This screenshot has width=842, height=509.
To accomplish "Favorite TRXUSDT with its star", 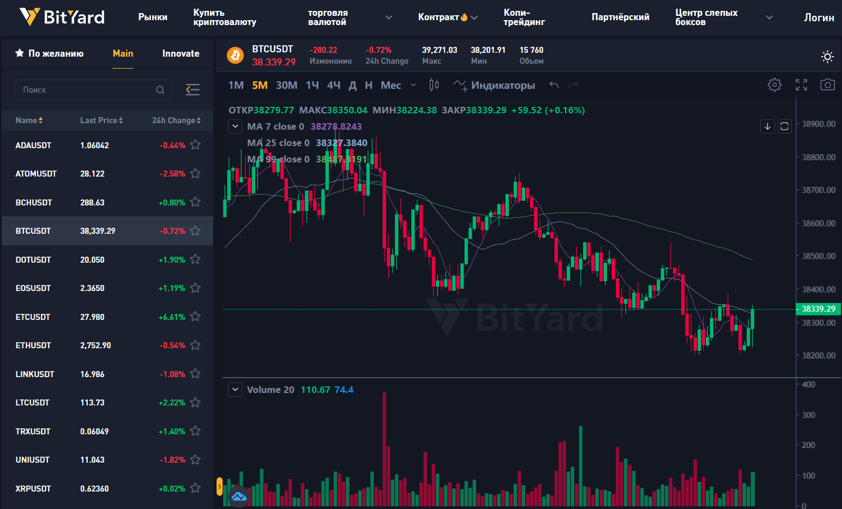I will click(x=195, y=431).
